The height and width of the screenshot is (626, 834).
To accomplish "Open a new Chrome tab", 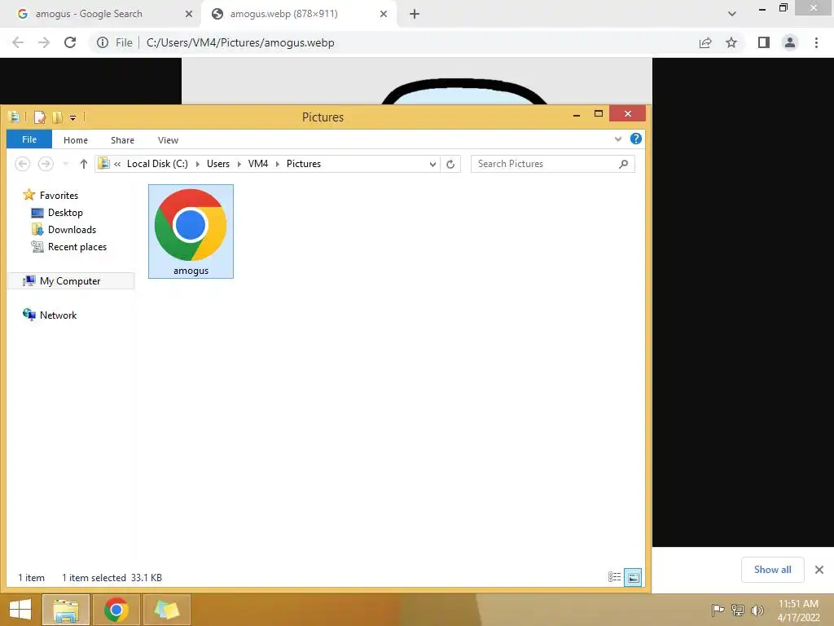I will [415, 14].
